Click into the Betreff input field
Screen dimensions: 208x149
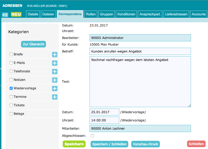tap(140, 51)
